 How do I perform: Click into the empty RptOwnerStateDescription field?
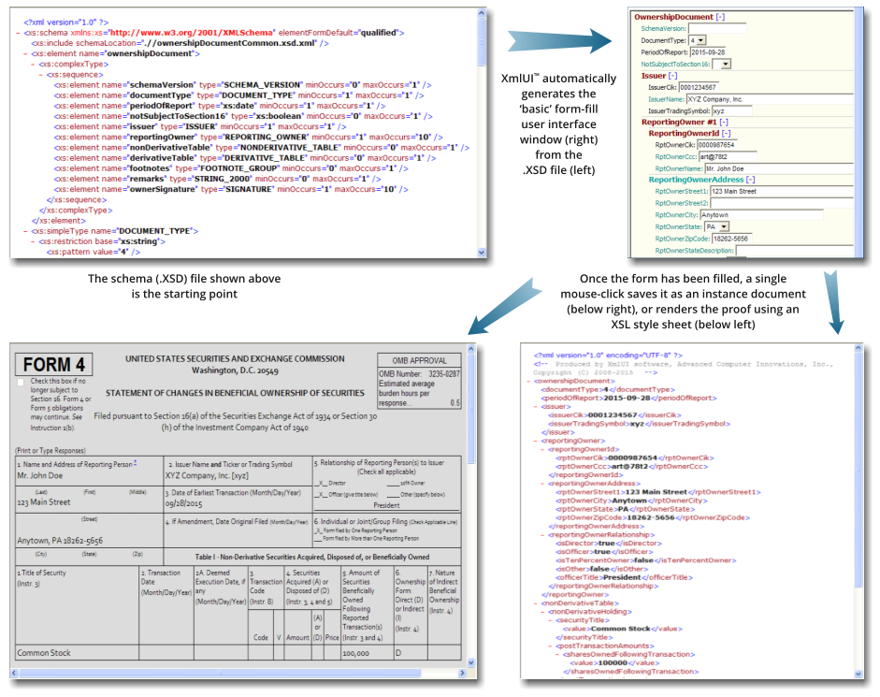pyautogui.click(x=795, y=251)
